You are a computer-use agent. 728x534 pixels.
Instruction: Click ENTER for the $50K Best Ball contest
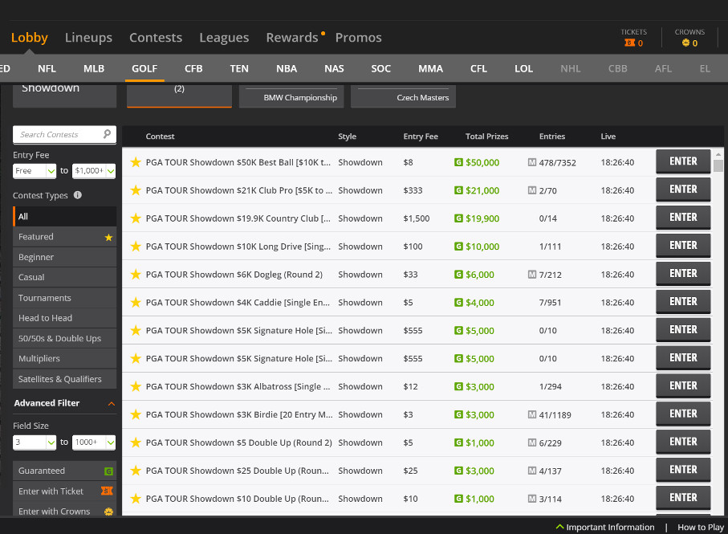pyautogui.click(x=683, y=161)
